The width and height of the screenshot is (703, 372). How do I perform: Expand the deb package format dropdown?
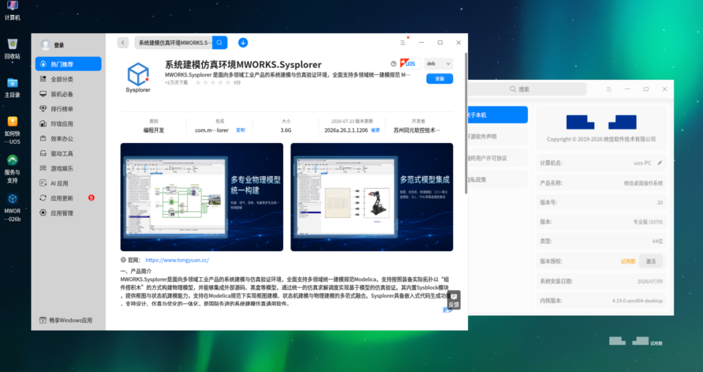click(x=438, y=64)
